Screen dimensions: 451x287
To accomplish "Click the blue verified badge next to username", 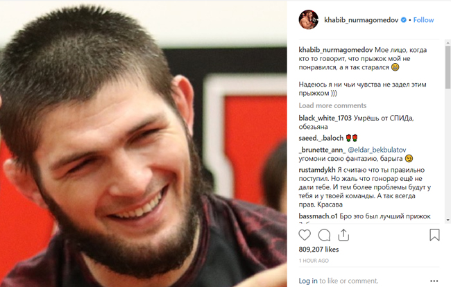I will [x=404, y=20].
